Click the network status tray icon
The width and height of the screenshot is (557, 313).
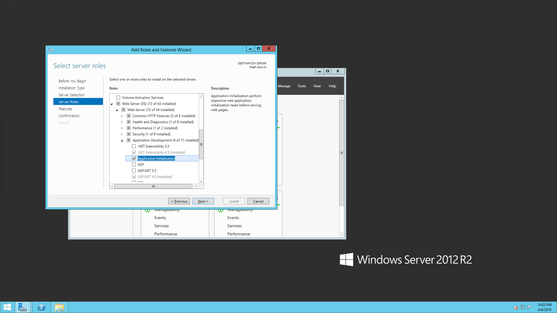[x=523, y=307]
